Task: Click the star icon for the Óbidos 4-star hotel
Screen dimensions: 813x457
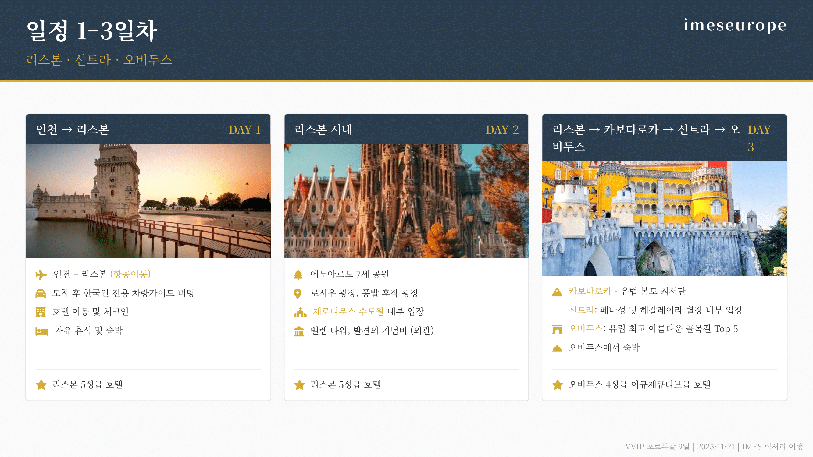Action: coord(558,385)
